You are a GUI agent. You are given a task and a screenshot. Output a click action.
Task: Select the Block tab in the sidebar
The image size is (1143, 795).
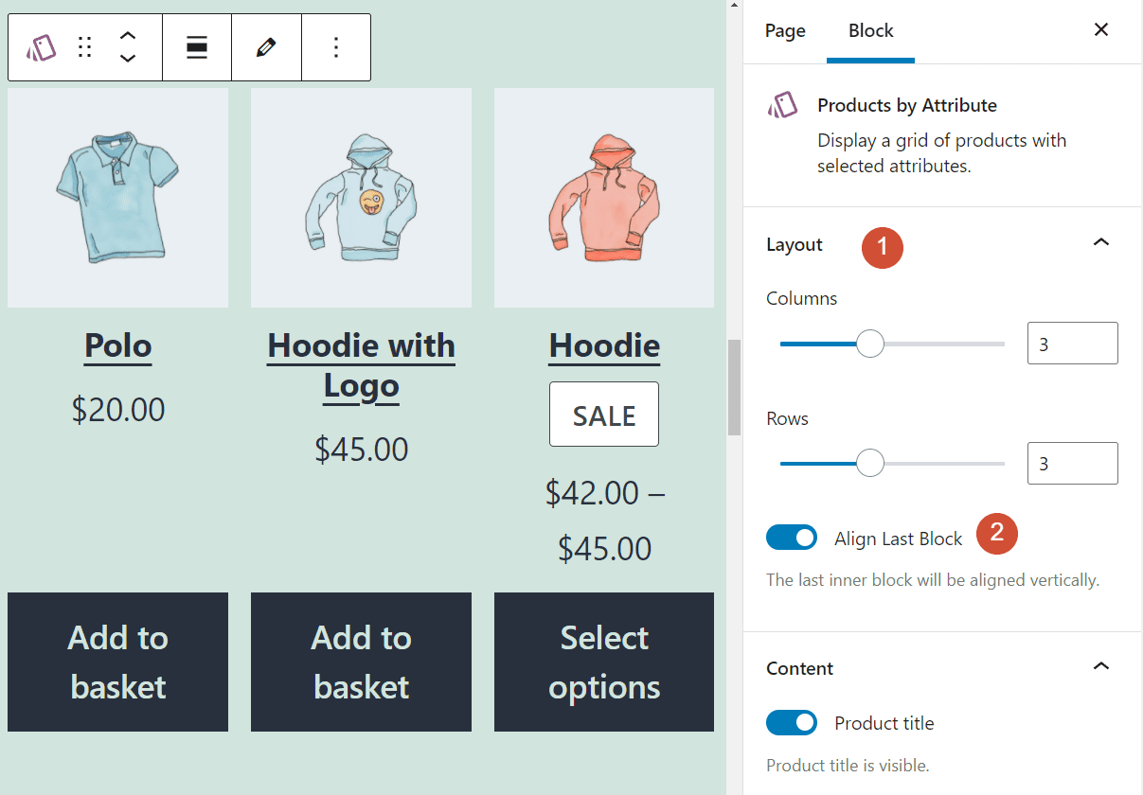[x=870, y=30]
